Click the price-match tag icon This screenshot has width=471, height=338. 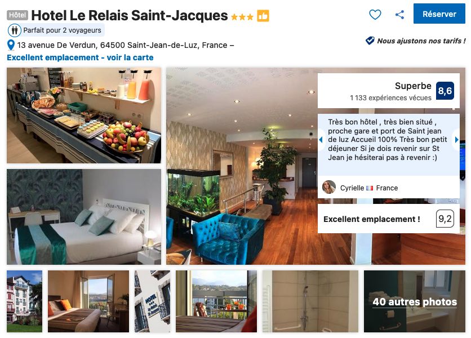pos(370,41)
